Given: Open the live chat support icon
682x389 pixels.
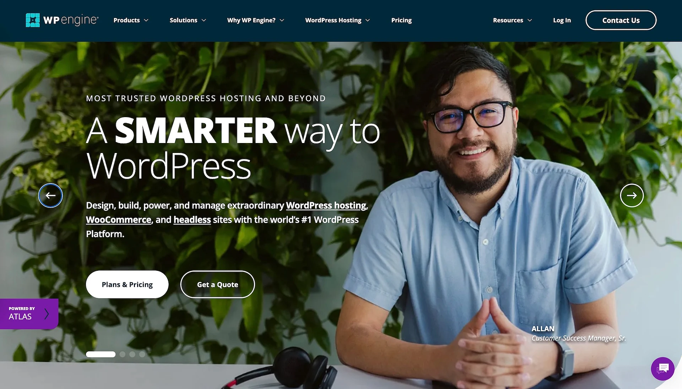Looking at the screenshot, I should point(662,369).
